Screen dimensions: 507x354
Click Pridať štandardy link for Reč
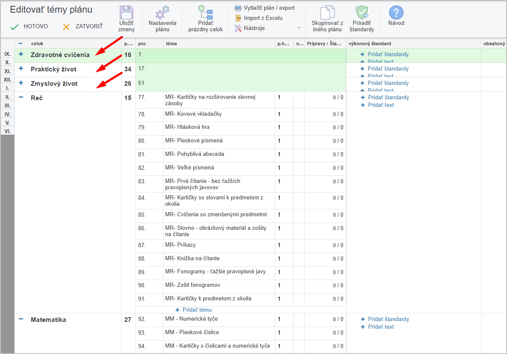[x=389, y=98]
